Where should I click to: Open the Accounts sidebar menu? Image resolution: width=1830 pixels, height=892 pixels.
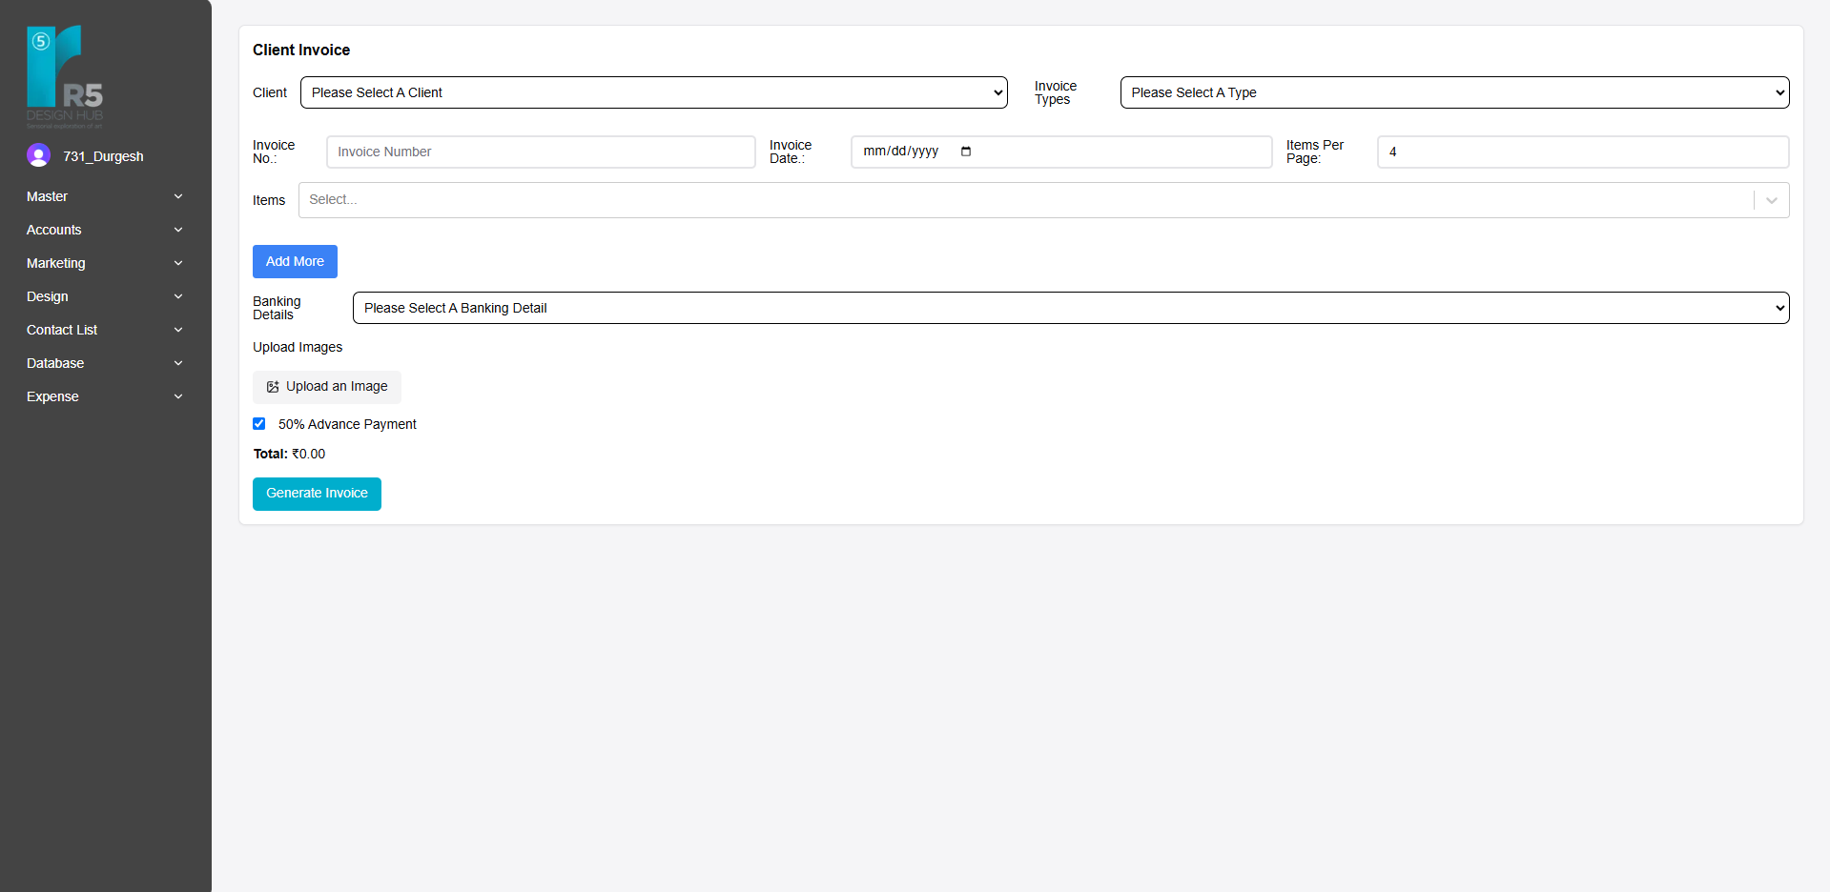coord(54,230)
